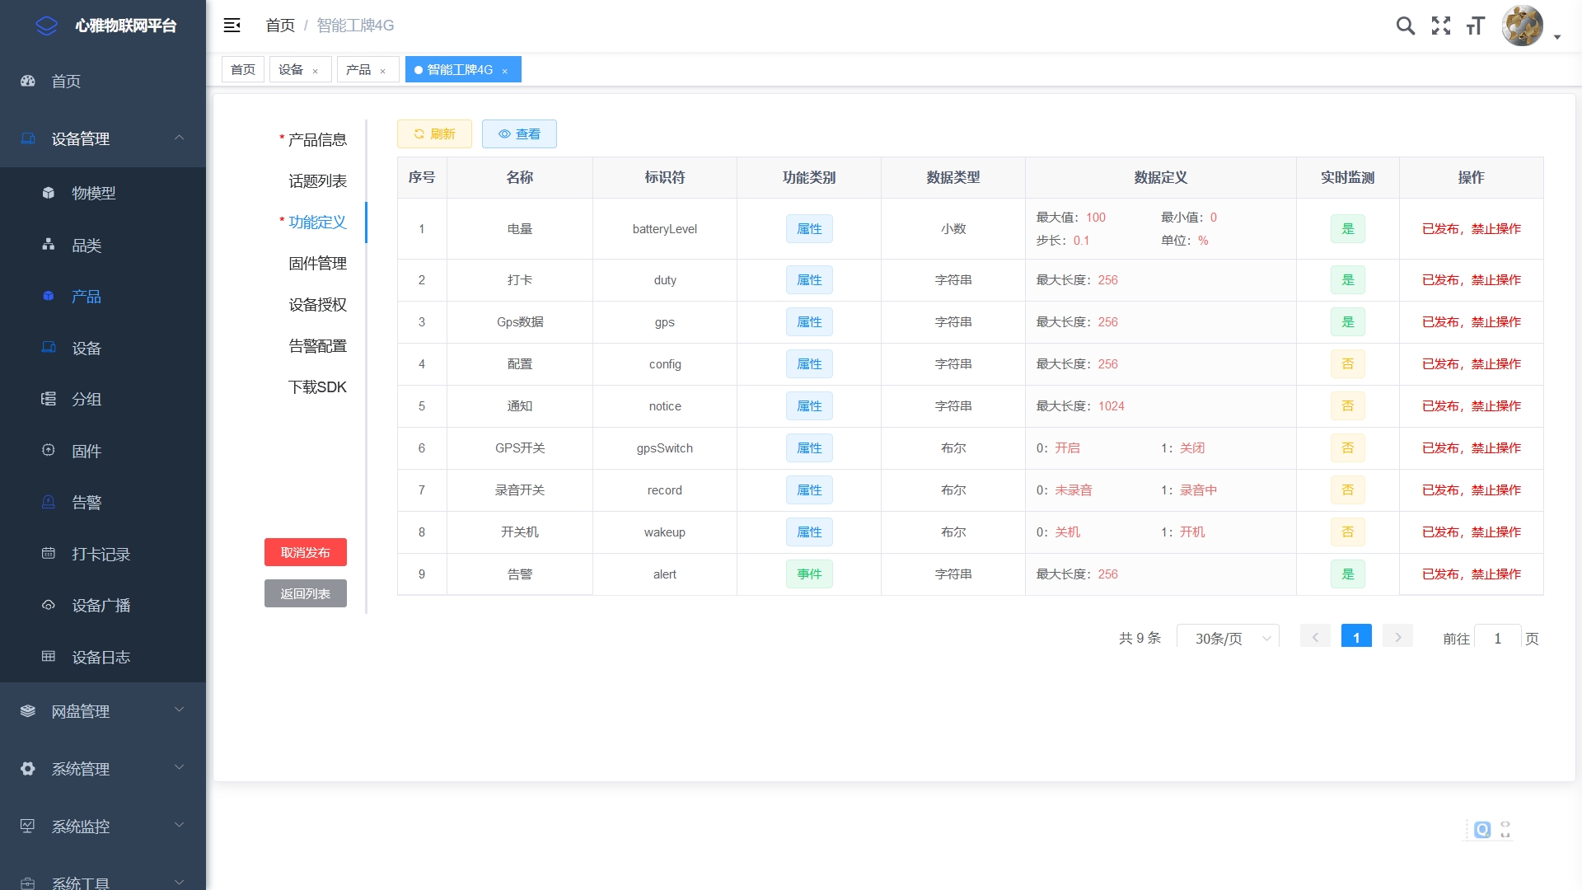Open the font size setting icon

[1475, 26]
